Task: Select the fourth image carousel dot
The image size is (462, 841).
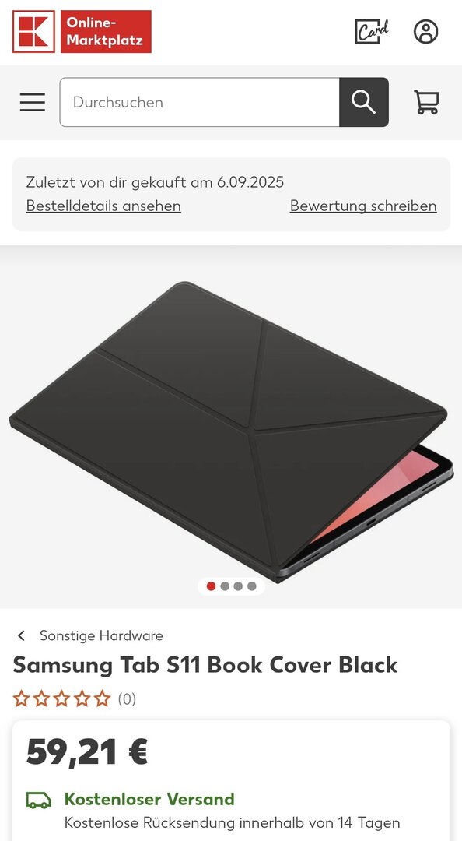Action: point(252,586)
